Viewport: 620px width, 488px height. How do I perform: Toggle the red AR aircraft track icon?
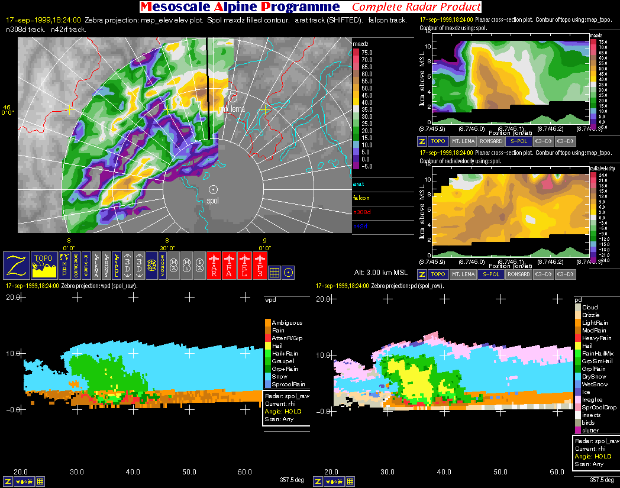coord(214,266)
